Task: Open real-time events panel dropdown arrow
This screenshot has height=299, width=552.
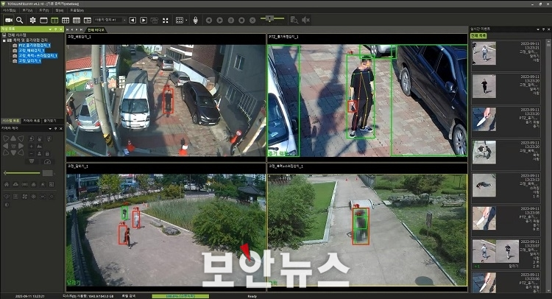Action: coord(537,29)
